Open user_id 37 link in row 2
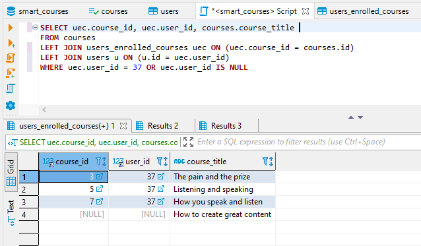This screenshot has width=421, height=246. 161,189
